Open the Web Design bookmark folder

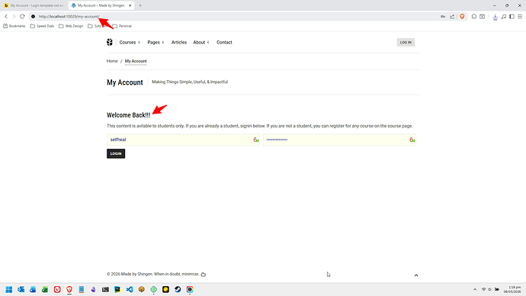71,26
